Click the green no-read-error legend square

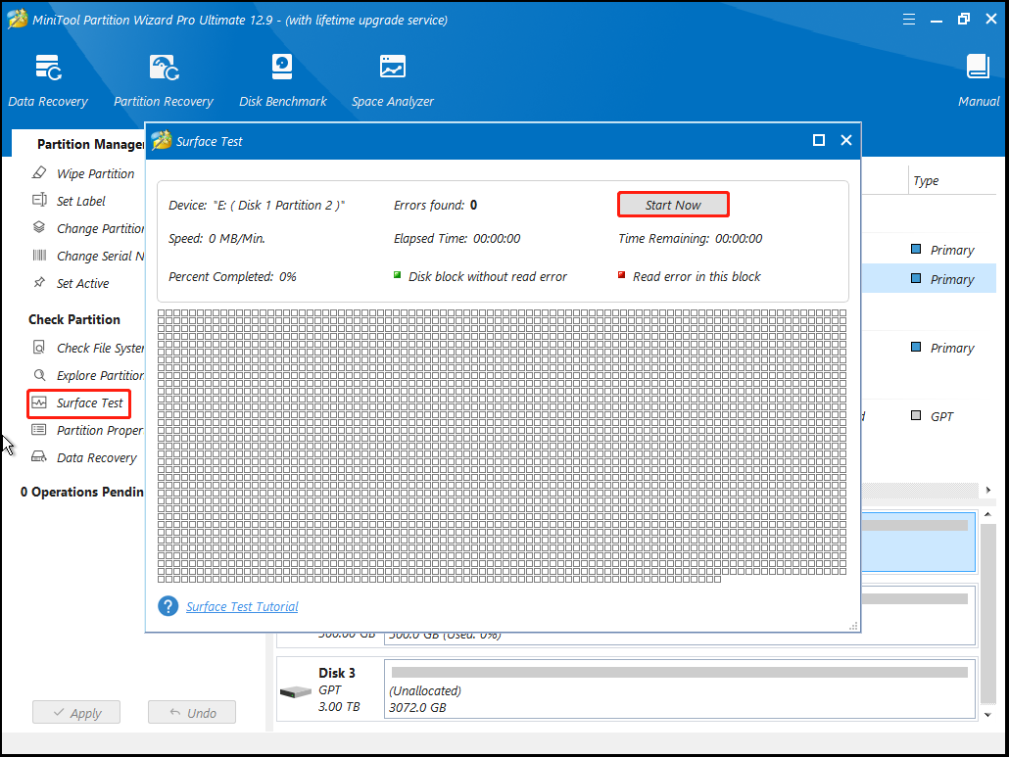pyautogui.click(x=397, y=275)
